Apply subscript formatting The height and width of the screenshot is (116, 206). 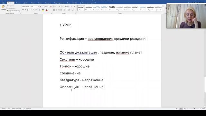point(33,10)
